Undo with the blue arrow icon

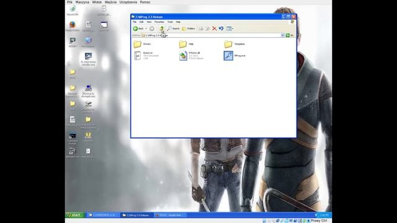tap(221, 28)
